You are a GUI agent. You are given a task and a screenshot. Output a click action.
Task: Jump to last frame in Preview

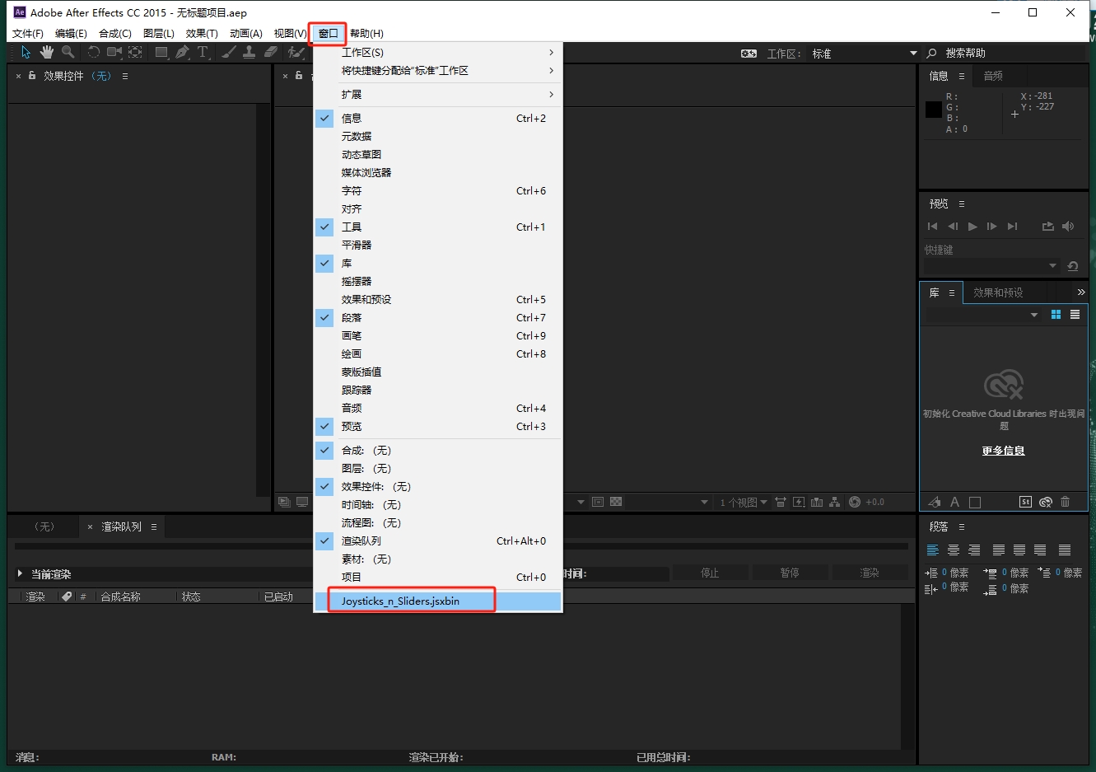(1012, 227)
